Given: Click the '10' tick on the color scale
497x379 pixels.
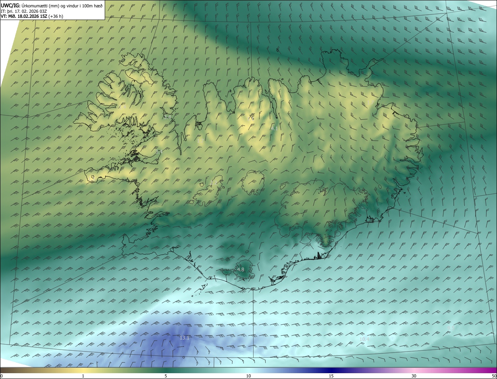Looking at the screenshot, I should (x=248, y=376).
